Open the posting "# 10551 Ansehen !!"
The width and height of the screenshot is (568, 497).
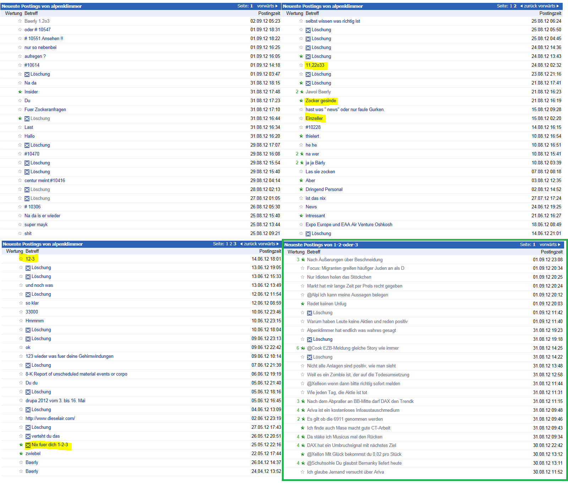coord(44,39)
